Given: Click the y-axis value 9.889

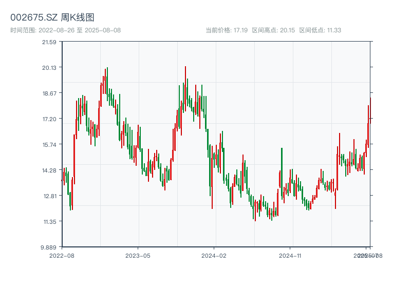Looking at the screenshot, I should point(48,247).
